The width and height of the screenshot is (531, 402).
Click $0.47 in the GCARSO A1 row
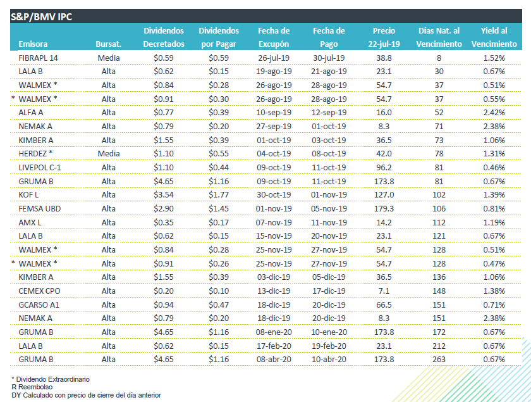[x=219, y=305]
